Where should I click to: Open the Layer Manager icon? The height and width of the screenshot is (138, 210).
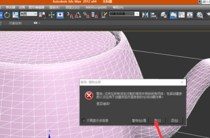pos(164,15)
